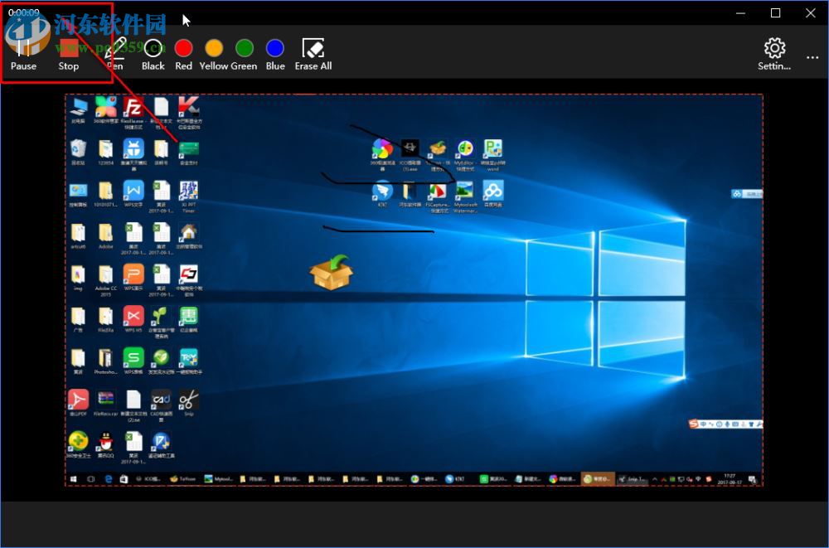Select the FileRecv.rar archive icon

pos(106,403)
